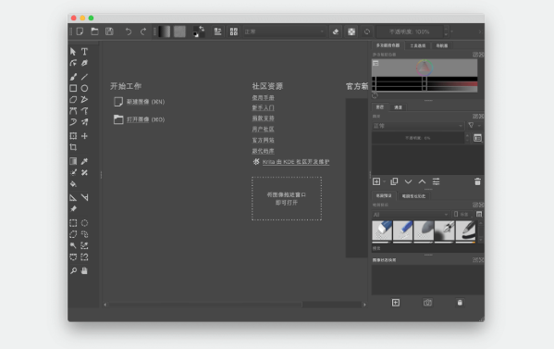
Task: Select the Text tool
Action: pos(84,52)
